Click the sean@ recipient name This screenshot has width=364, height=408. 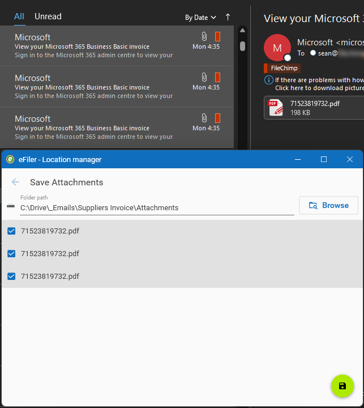click(328, 53)
